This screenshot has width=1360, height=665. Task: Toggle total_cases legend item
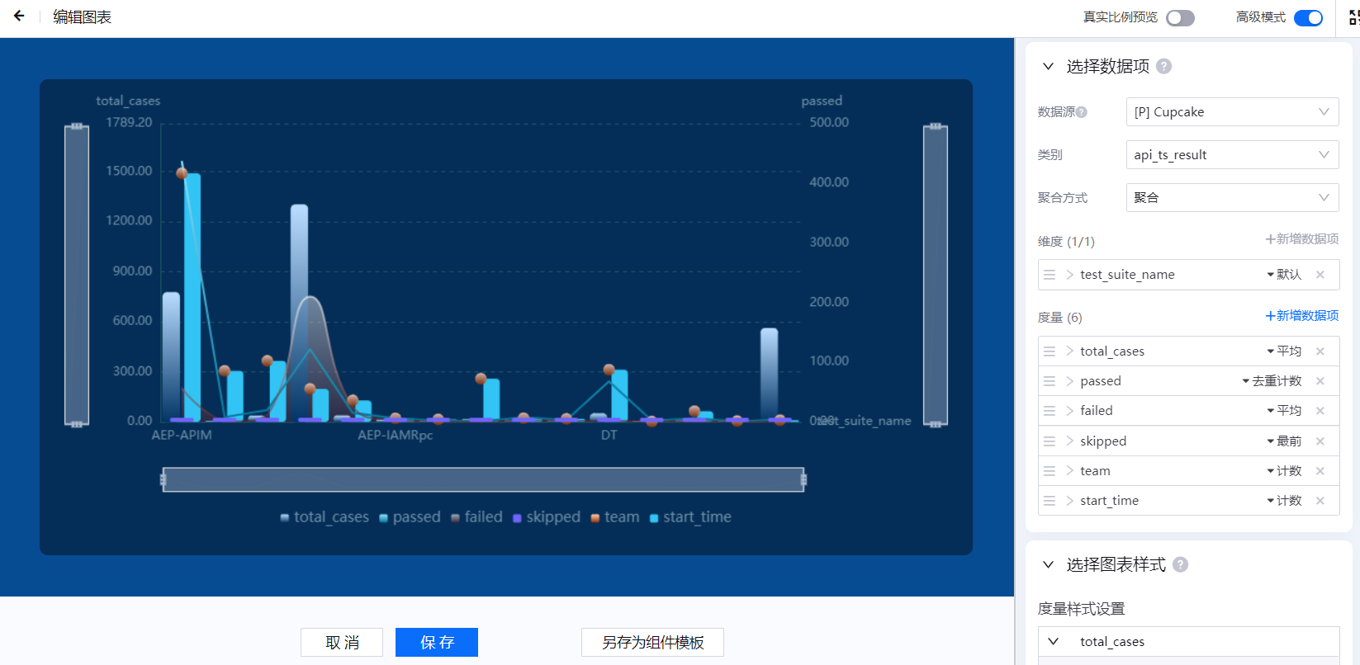[x=325, y=517]
